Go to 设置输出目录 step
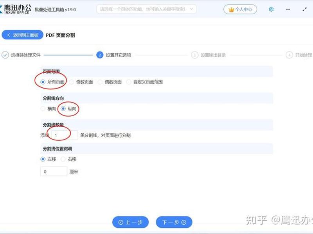The image size is (313, 234). (213, 55)
